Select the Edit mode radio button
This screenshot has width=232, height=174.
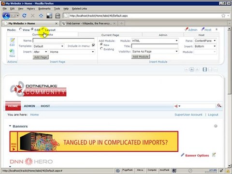32,29
